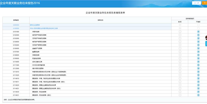Screen dimensions: 207x104
Task: Select 填报 for G114010 国别报告 row
Action: (x=180, y=78)
